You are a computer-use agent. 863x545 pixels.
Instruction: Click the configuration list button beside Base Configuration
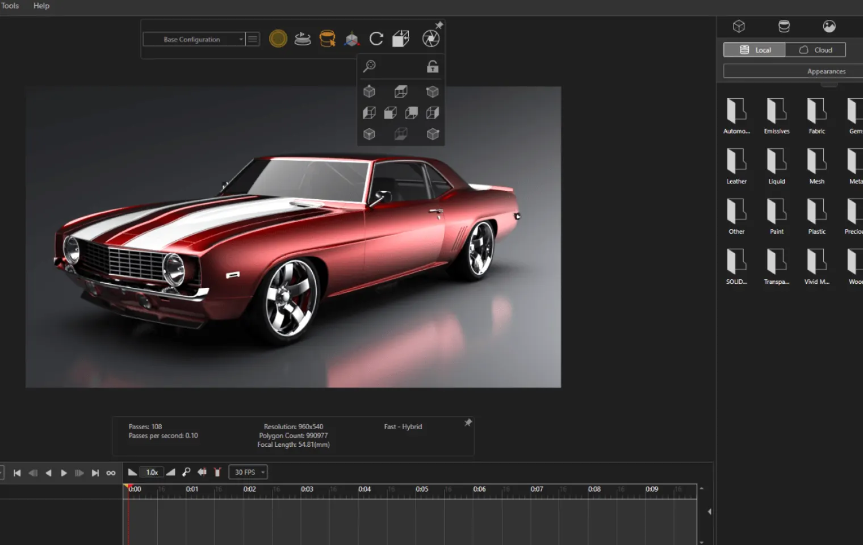click(253, 39)
